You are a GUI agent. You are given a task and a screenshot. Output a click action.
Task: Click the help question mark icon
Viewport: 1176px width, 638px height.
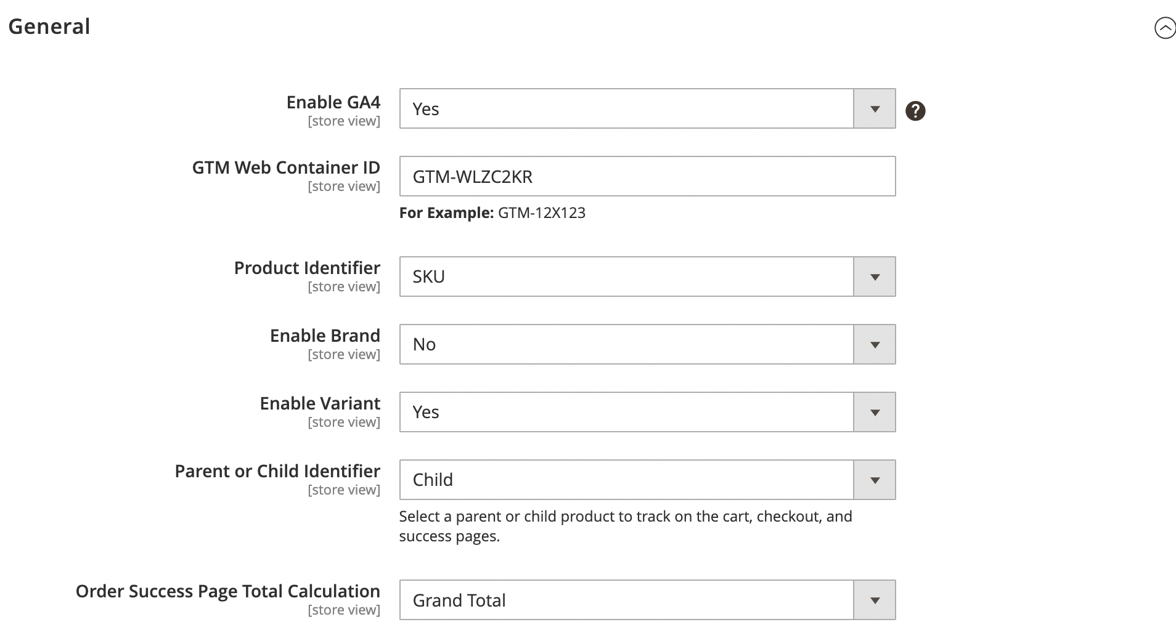tap(915, 111)
